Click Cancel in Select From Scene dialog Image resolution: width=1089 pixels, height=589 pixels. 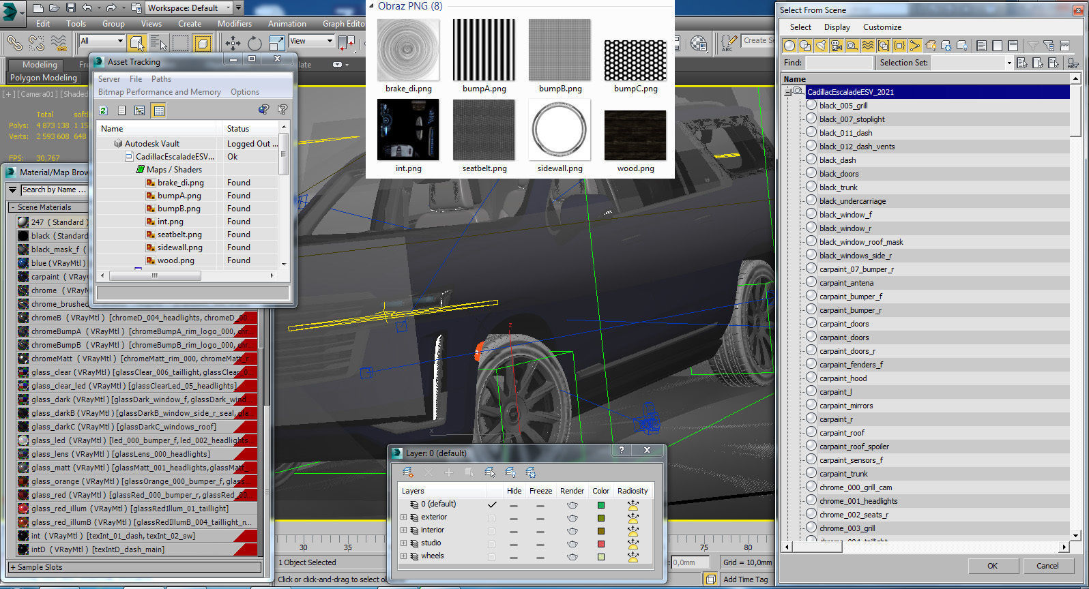pyautogui.click(x=1047, y=566)
